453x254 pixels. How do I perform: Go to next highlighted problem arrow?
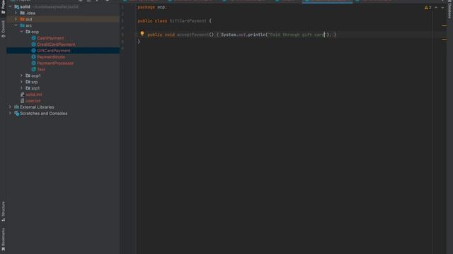[x=442, y=8]
